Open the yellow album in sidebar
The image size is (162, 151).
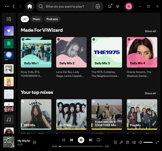click(9, 82)
